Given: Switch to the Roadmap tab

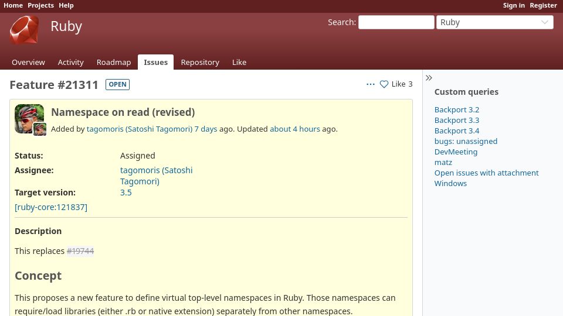Looking at the screenshot, I should (x=114, y=63).
